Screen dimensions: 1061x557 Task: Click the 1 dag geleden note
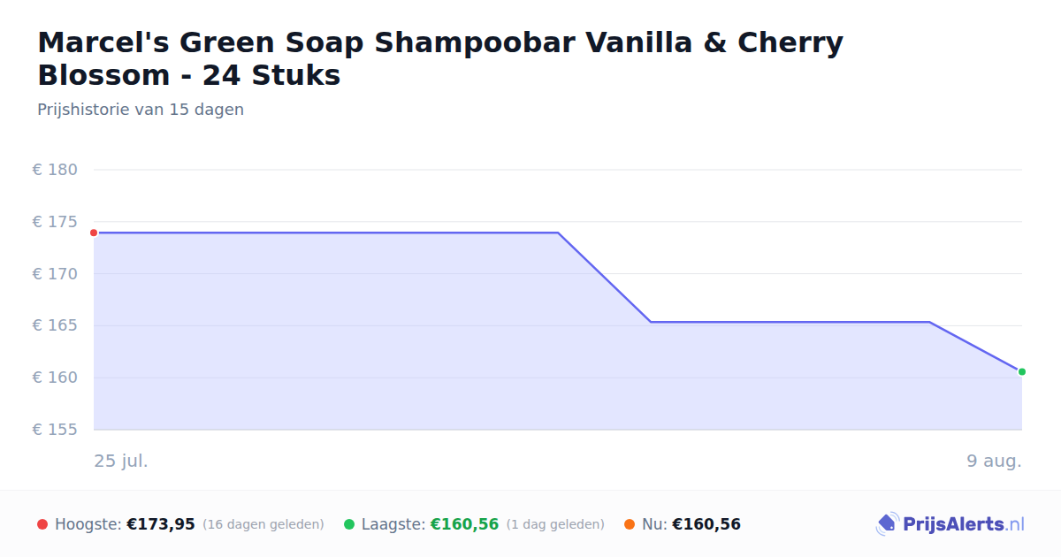pos(555,524)
